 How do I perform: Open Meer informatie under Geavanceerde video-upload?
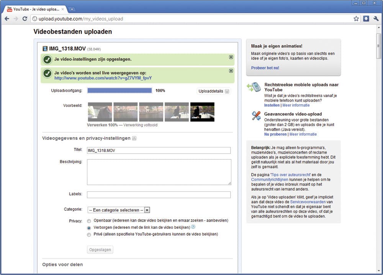303,134
